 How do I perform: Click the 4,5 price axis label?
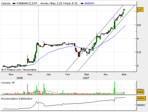click(x=139, y=25)
